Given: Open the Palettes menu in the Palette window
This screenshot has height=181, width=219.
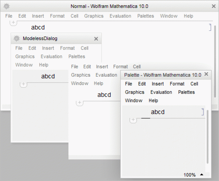Looking at the screenshot, I should pos(186,92).
